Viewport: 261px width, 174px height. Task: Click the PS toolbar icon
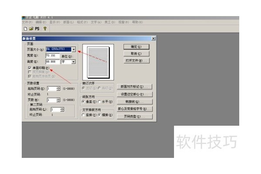point(37,29)
